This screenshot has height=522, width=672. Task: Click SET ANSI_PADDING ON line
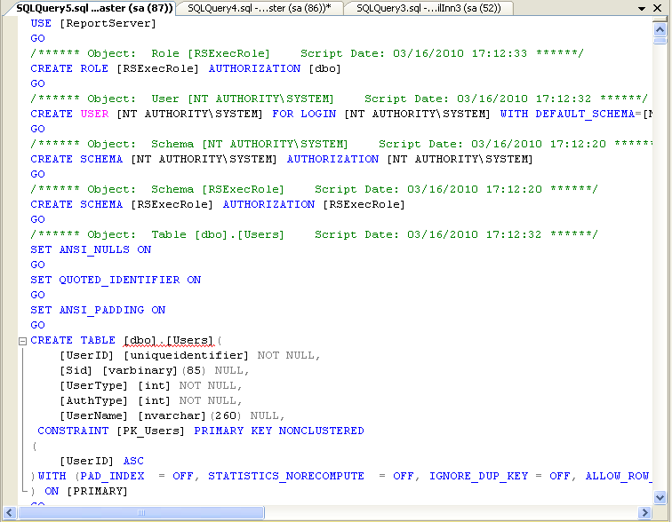[98, 310]
